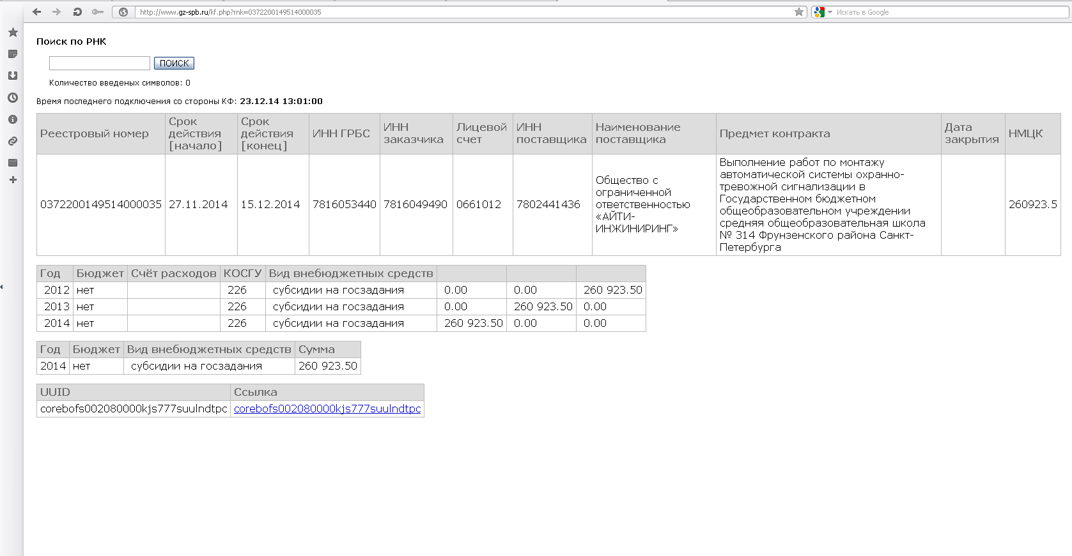Click the 'Поиск по РНК' heading
Screen dimensions: 1072x556
tap(72, 41)
